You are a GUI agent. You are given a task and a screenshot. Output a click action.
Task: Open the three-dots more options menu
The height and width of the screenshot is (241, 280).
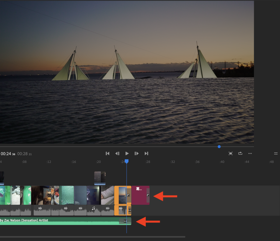click(250, 153)
